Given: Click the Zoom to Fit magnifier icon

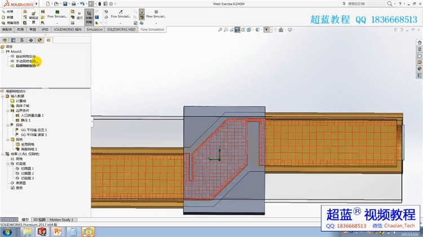Looking at the screenshot, I should click(220, 30).
